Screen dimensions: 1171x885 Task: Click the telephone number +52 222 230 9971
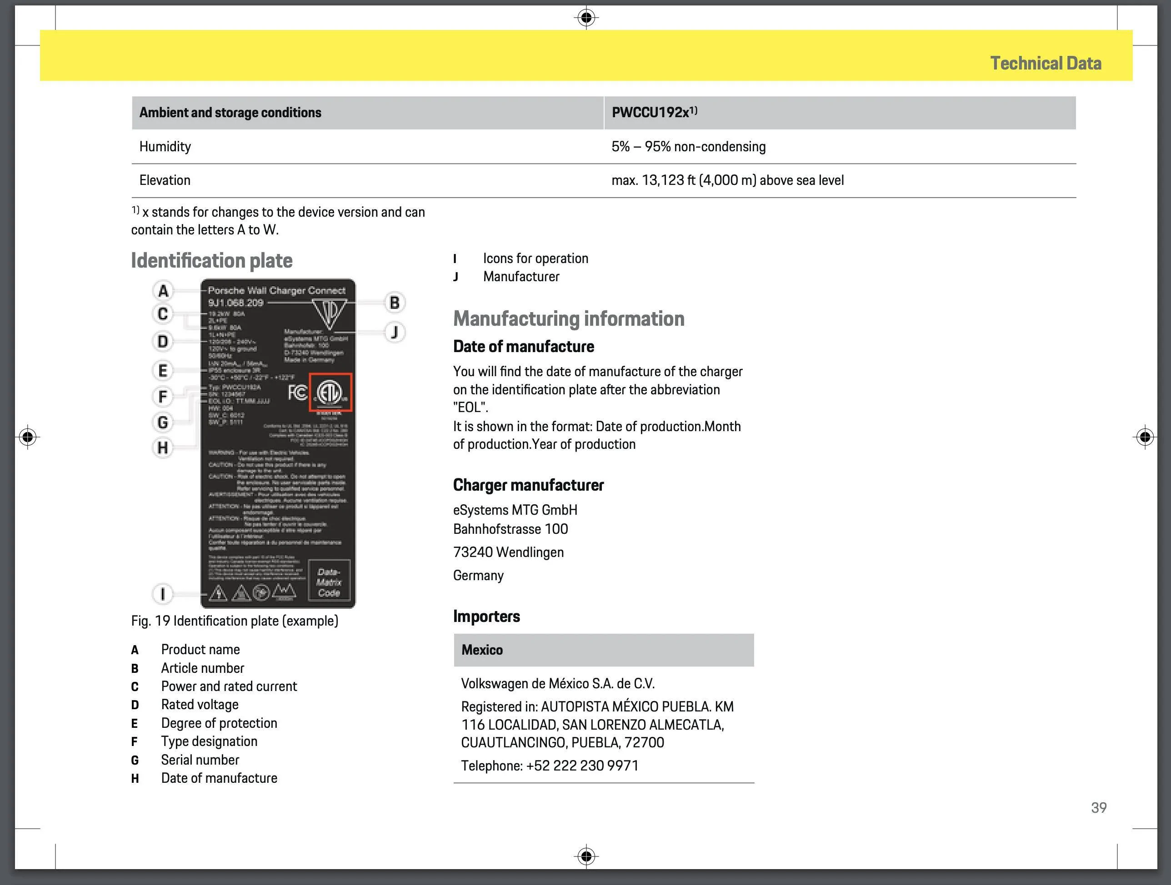pyautogui.click(x=582, y=766)
